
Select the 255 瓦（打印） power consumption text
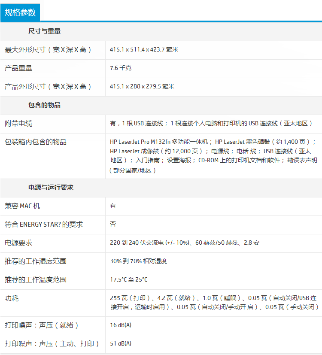tap(214, 303)
